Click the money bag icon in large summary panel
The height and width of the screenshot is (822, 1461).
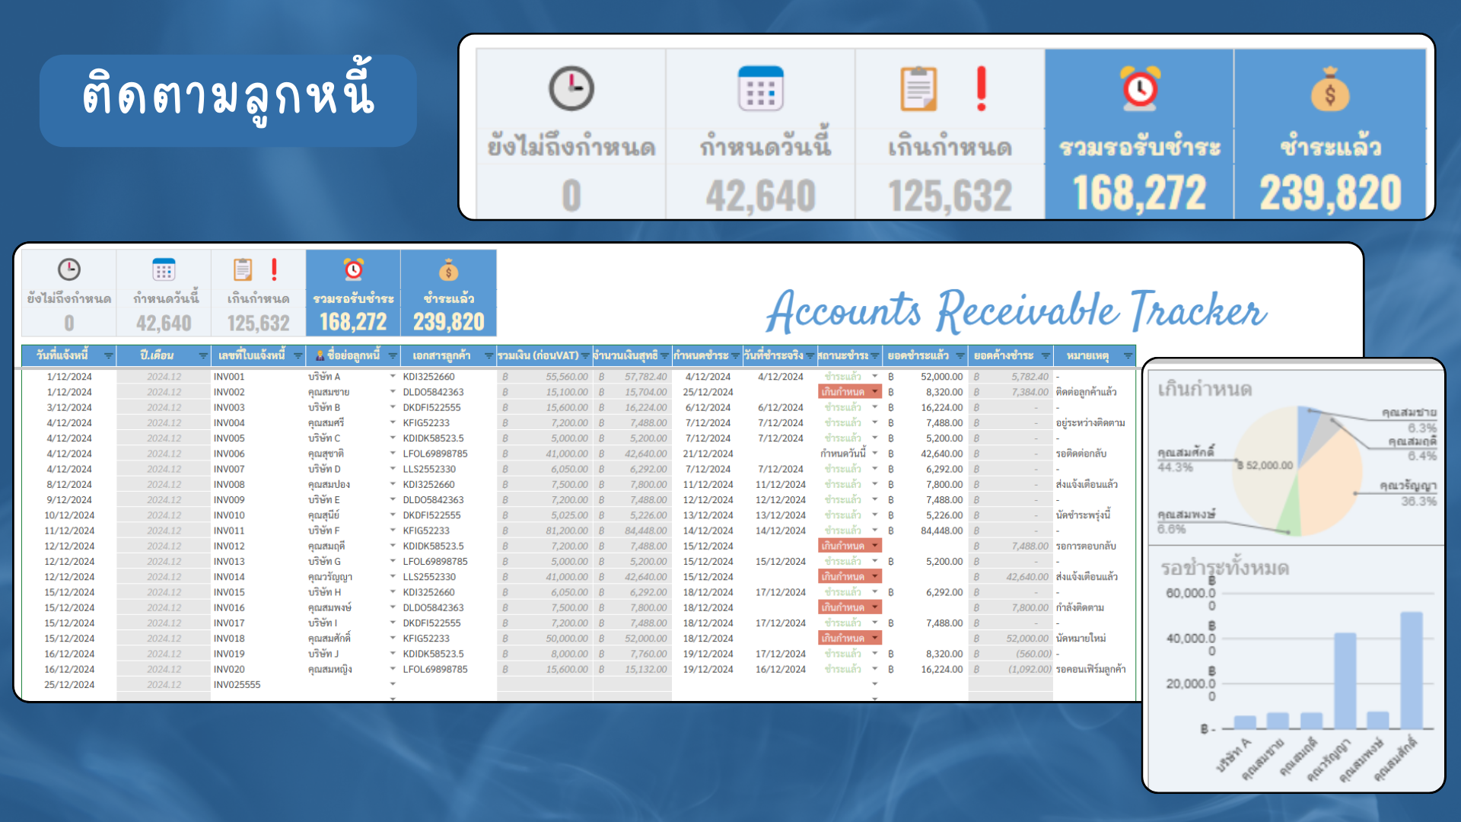pos(1329,89)
